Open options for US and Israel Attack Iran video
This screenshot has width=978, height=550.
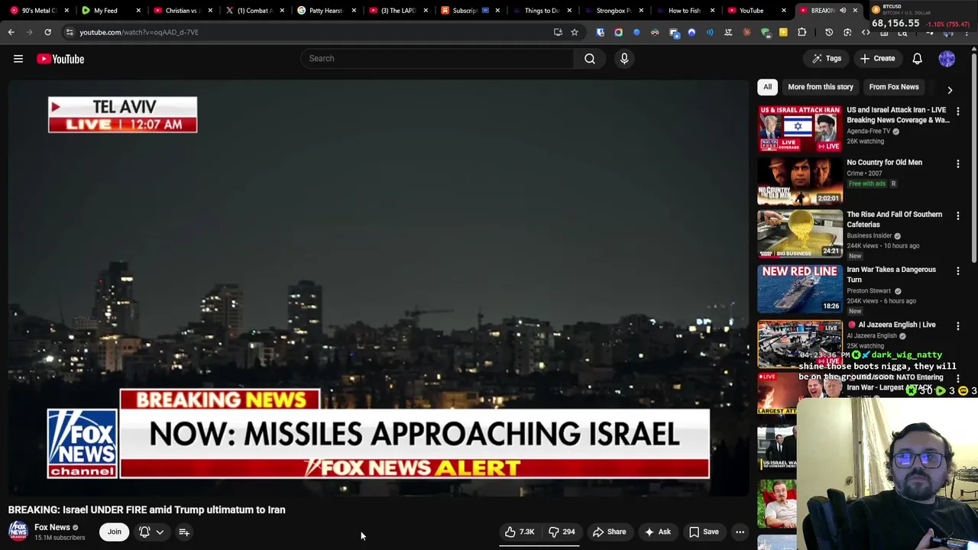pos(958,112)
